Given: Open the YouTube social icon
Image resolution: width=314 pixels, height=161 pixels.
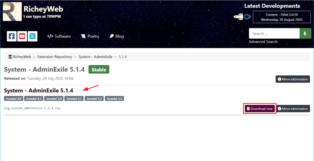Looking at the screenshot, I should click(22, 36).
